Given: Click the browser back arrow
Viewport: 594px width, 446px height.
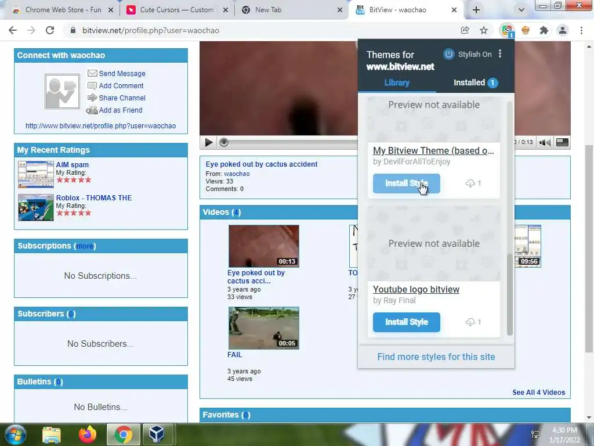Looking at the screenshot, I should pyautogui.click(x=13, y=30).
